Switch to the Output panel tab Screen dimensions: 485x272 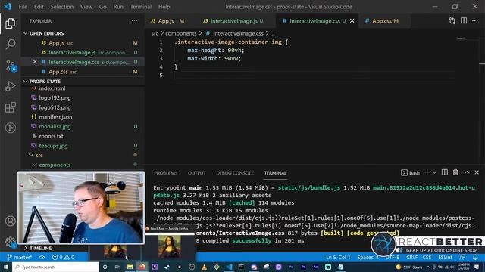pyautogui.click(x=197, y=173)
